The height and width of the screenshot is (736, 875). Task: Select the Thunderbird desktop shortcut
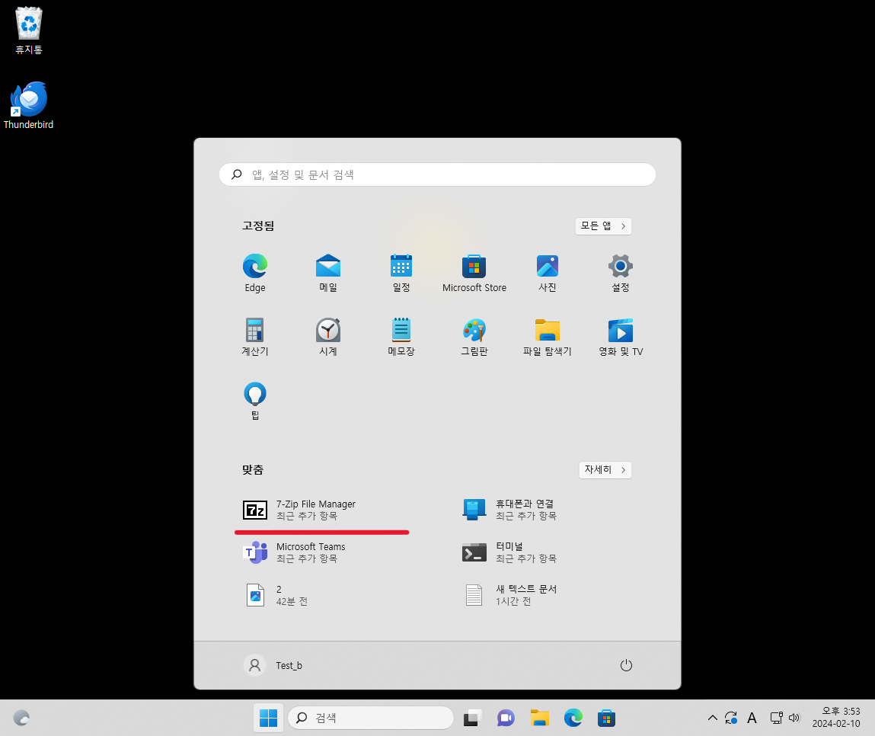(28, 106)
